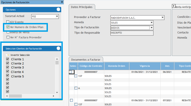The image size is (191, 106).
Task: Click the Invertir Selección folder icon
Action: (7, 55)
